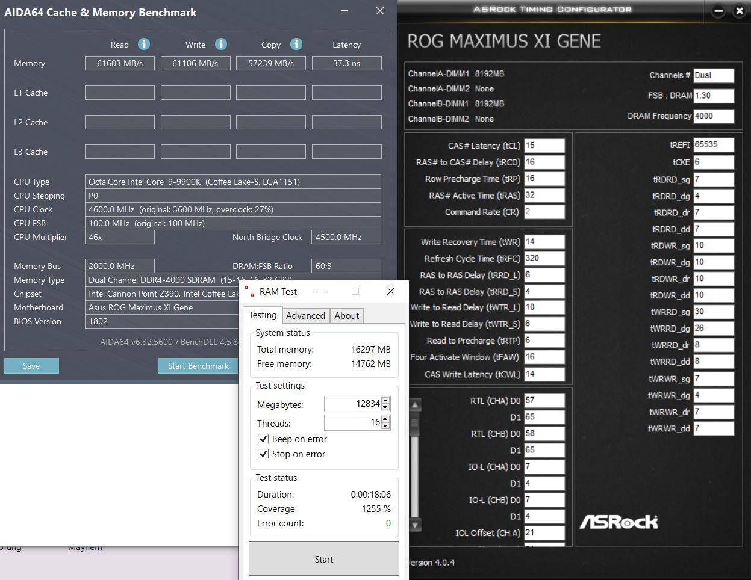Image resolution: width=751 pixels, height=580 pixels.
Task: Switch to the Testing tab in RAM Test
Action: click(x=263, y=315)
